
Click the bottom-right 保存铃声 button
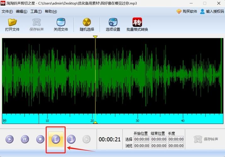point(206,139)
